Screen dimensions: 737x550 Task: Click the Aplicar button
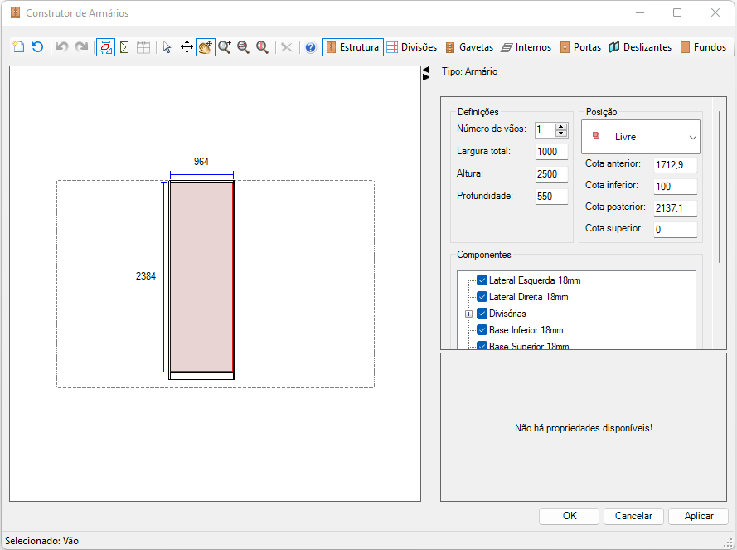point(699,516)
